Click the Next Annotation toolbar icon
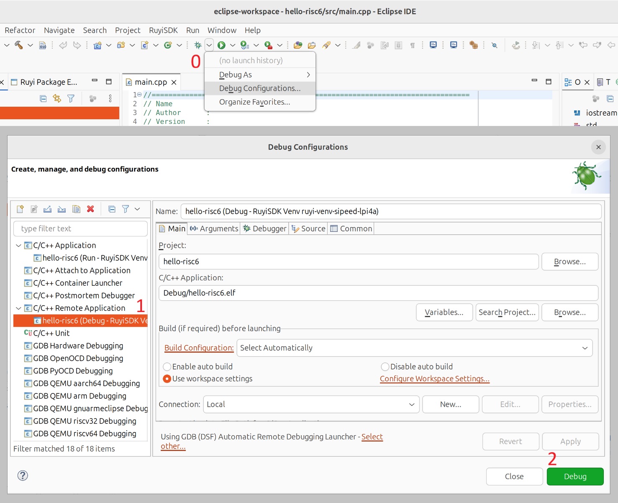The height and width of the screenshot is (503, 618). coord(536,45)
